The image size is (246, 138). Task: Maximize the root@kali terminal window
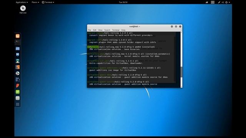tap(176, 26)
